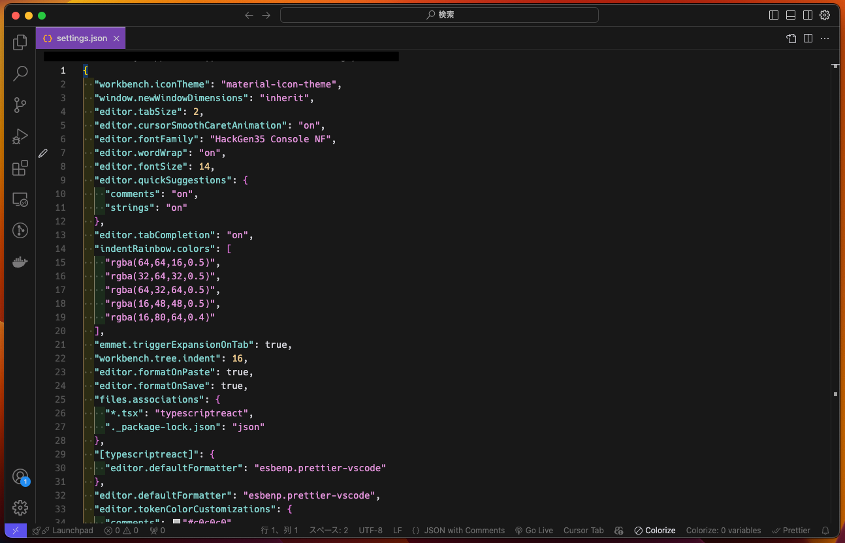Click the "editor.tabCompletion" key
Screen dimensions: 845x543
(155, 235)
